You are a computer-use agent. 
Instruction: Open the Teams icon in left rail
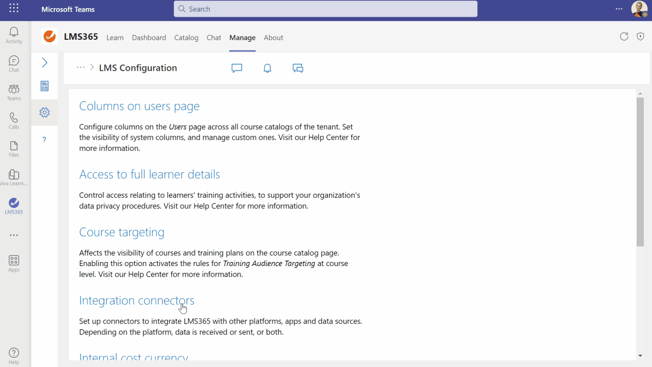14,92
